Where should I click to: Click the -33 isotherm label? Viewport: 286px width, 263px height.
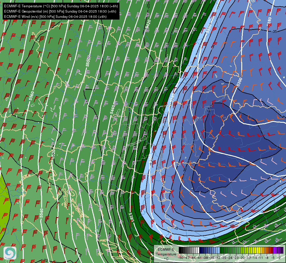pos(176,228)
